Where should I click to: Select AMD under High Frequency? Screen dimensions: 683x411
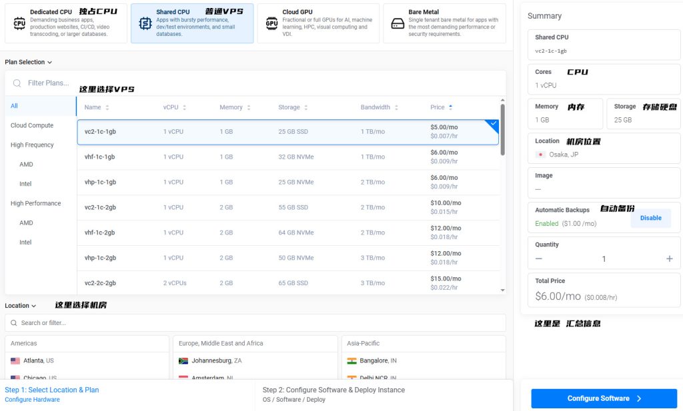point(26,165)
